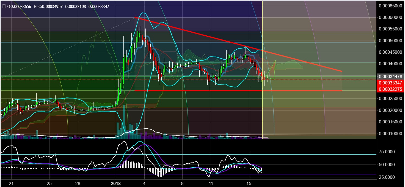Screen dimensions: 405x187
Task: Click the 0.00010000 price axis label
Action: (390, 134)
